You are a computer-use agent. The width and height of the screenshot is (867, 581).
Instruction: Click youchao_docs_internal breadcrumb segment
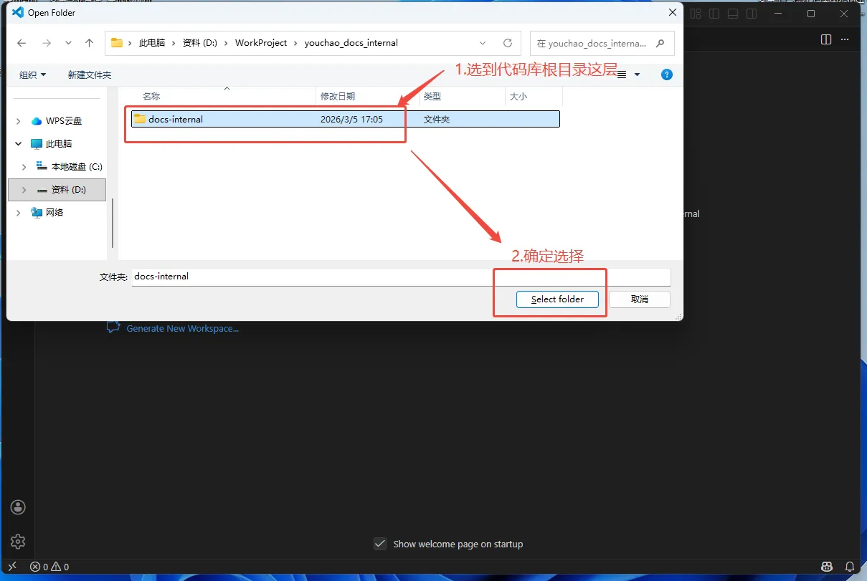coord(351,43)
